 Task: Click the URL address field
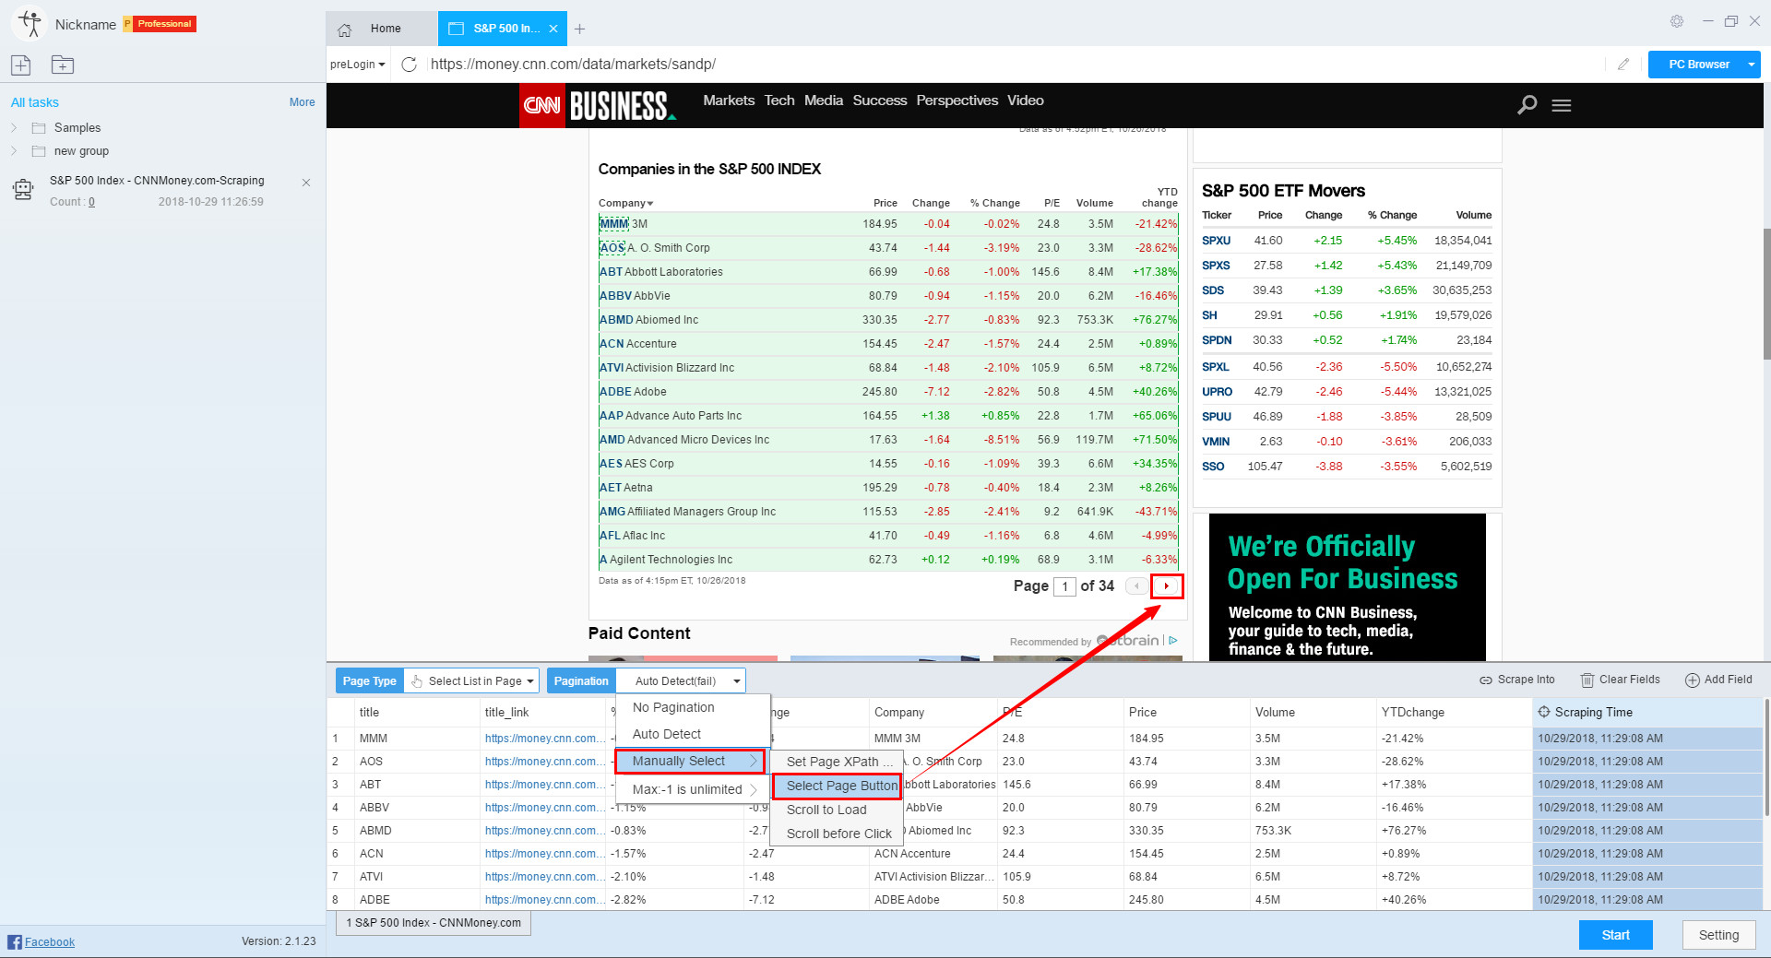[x=1015, y=65]
